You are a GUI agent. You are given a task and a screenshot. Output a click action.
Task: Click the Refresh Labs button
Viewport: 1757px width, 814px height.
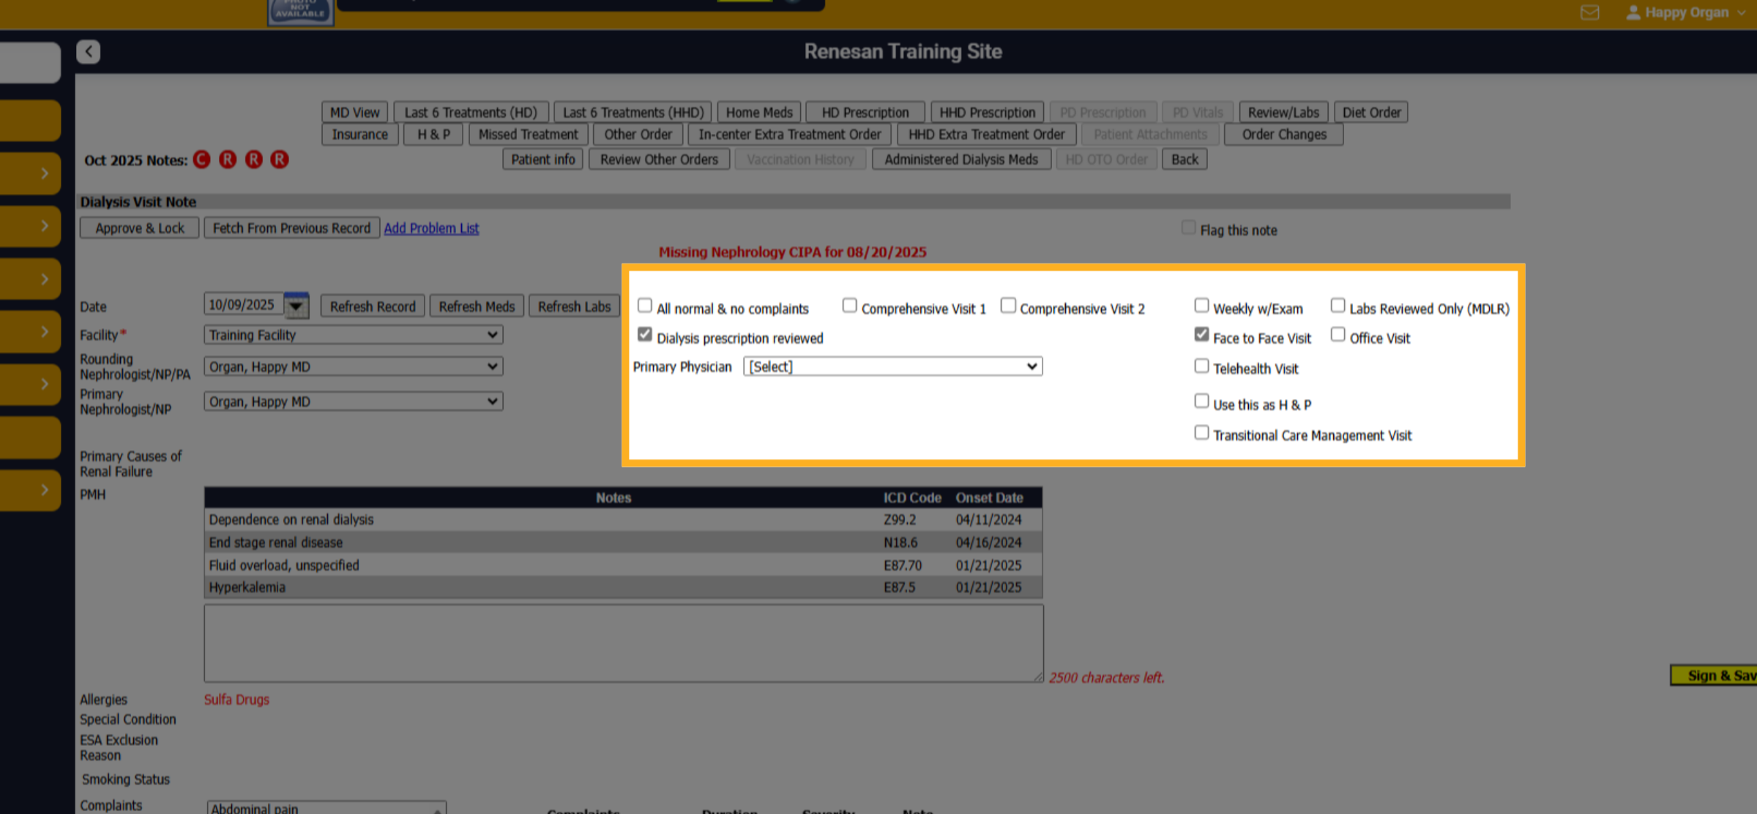pyautogui.click(x=575, y=306)
